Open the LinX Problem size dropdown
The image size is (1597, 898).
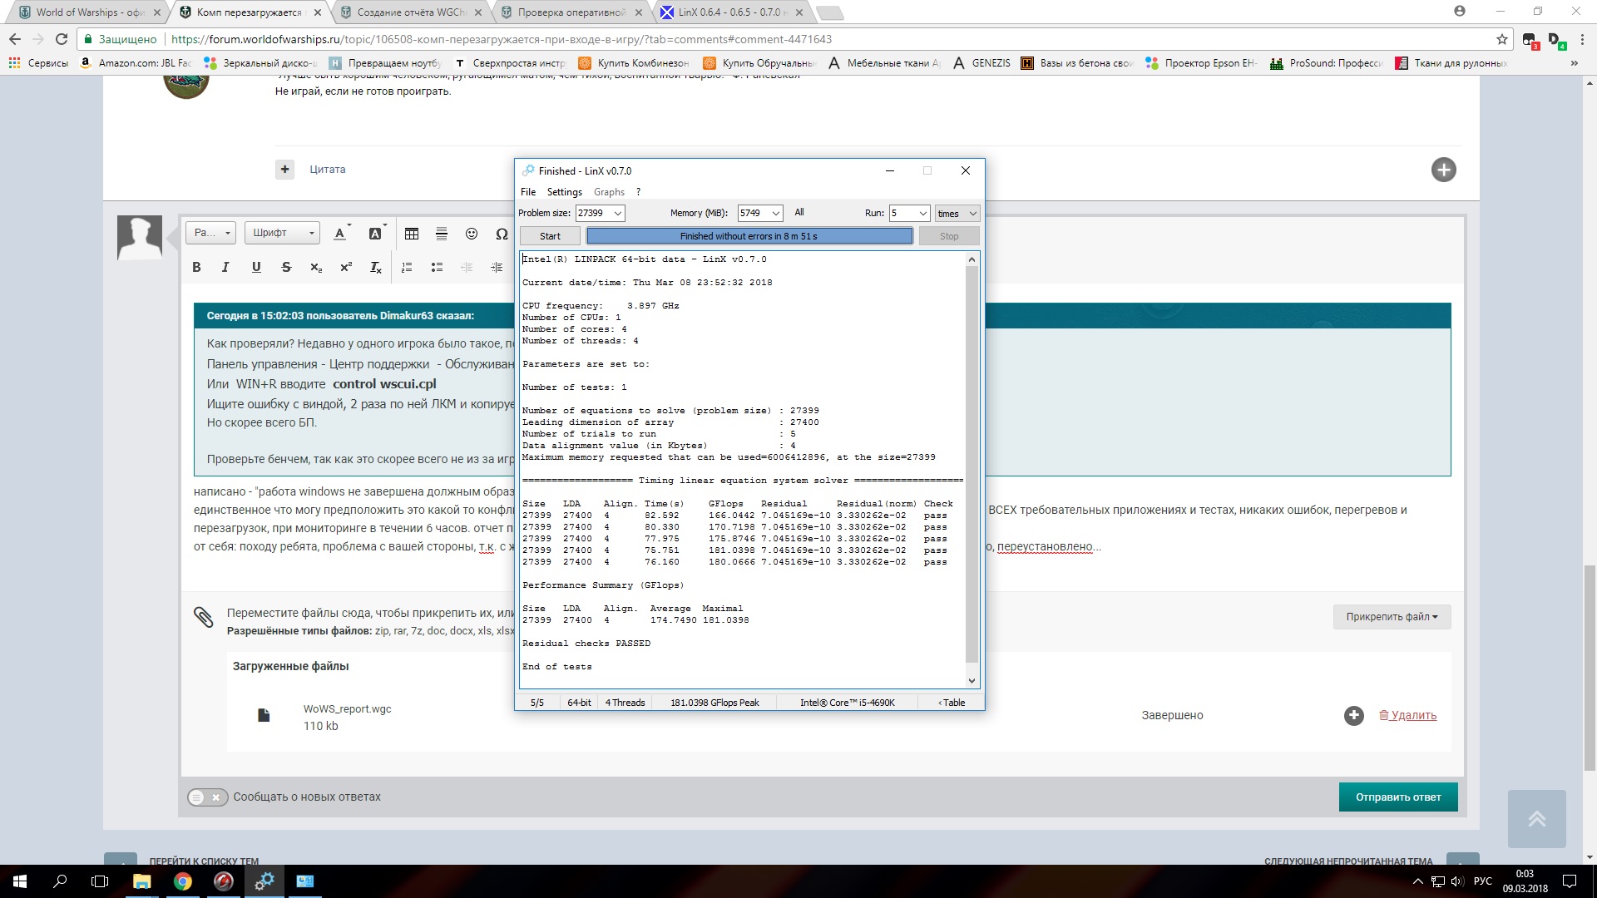(x=601, y=213)
